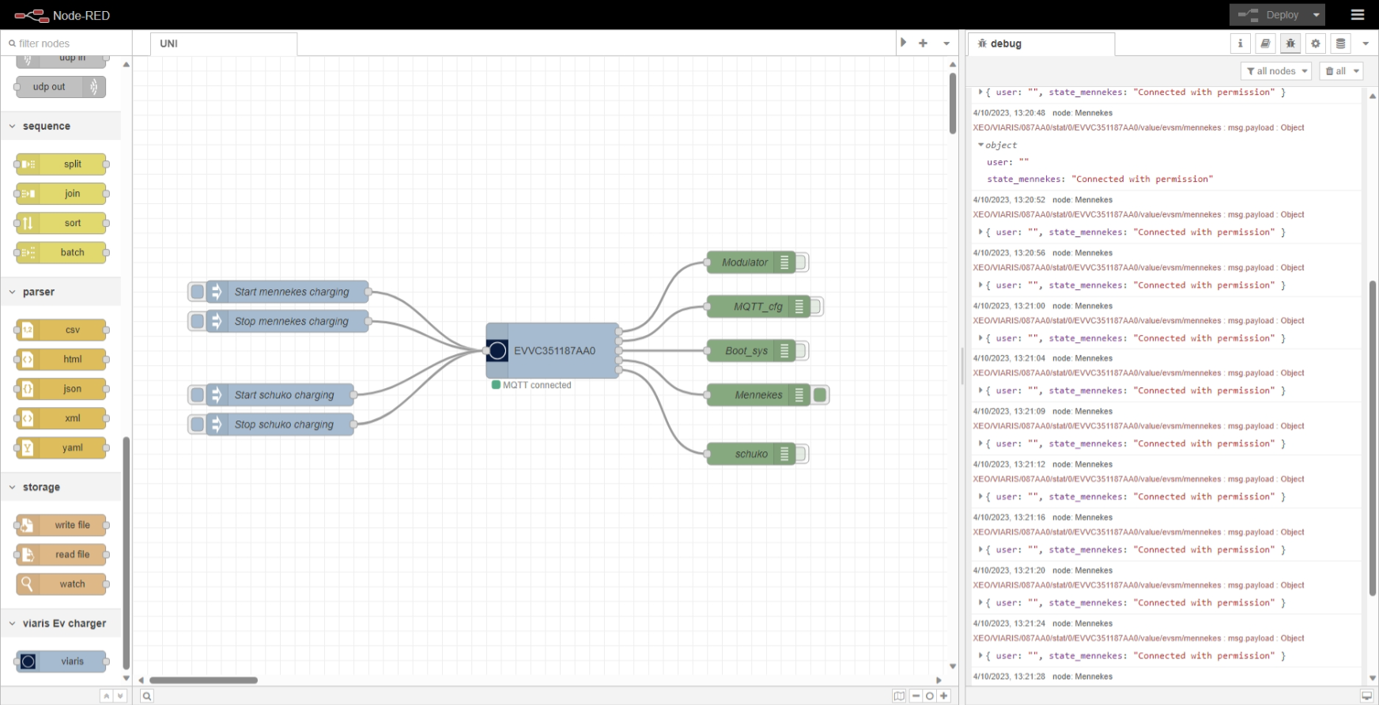This screenshot has height=705, width=1379.
Task: Toggle the MQTT_cfg debug node output
Action: [816, 307]
